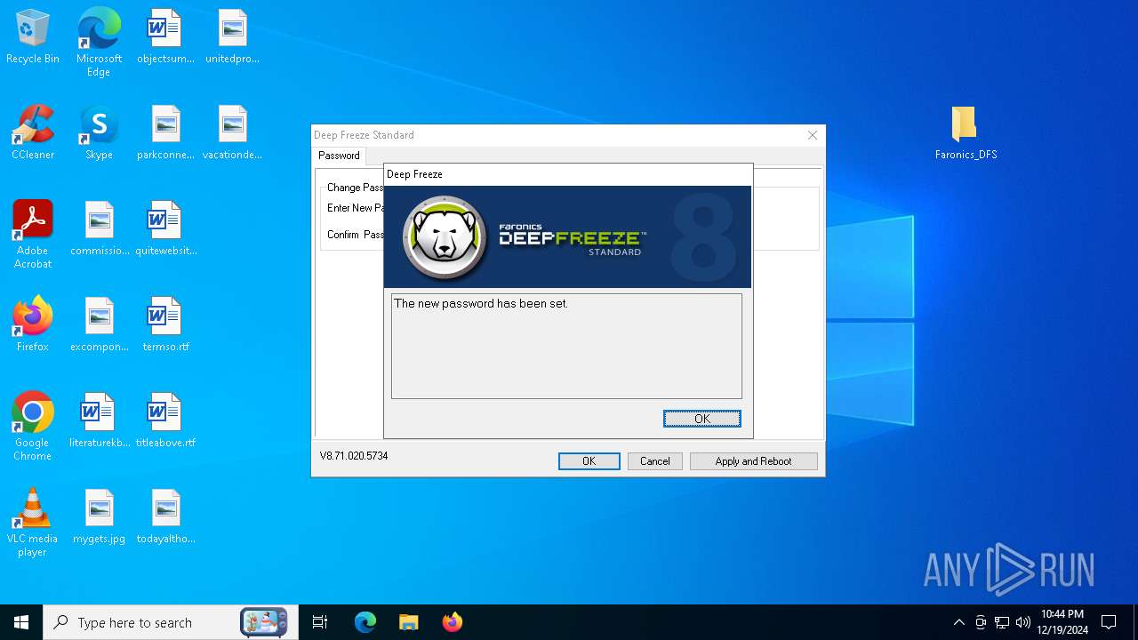Select the todayaltho image file icon

tap(165, 517)
